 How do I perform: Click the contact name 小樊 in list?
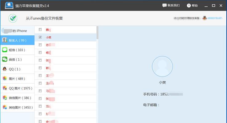49,37
